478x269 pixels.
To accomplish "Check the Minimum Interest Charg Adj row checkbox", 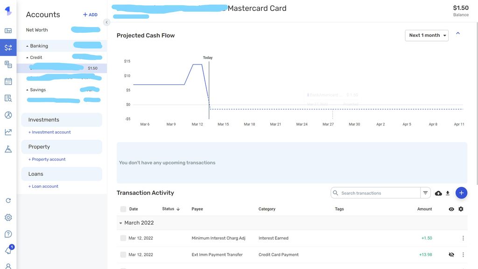I will click(x=123, y=238).
